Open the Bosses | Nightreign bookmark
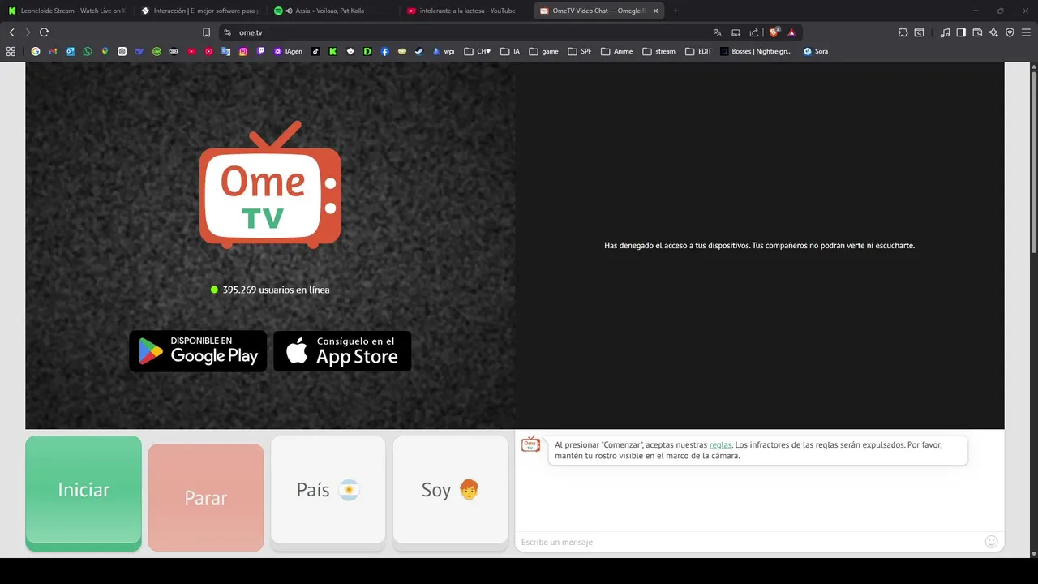Image resolution: width=1038 pixels, height=584 pixels. 756,51
